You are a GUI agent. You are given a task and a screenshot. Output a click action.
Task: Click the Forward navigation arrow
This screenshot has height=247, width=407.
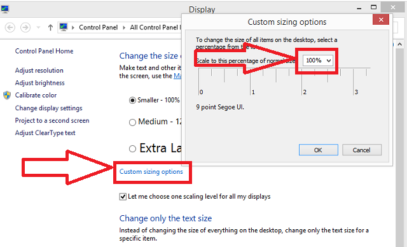25,27
